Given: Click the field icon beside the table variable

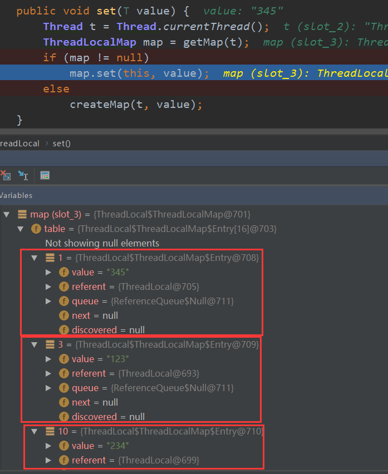Looking at the screenshot, I should pos(36,229).
